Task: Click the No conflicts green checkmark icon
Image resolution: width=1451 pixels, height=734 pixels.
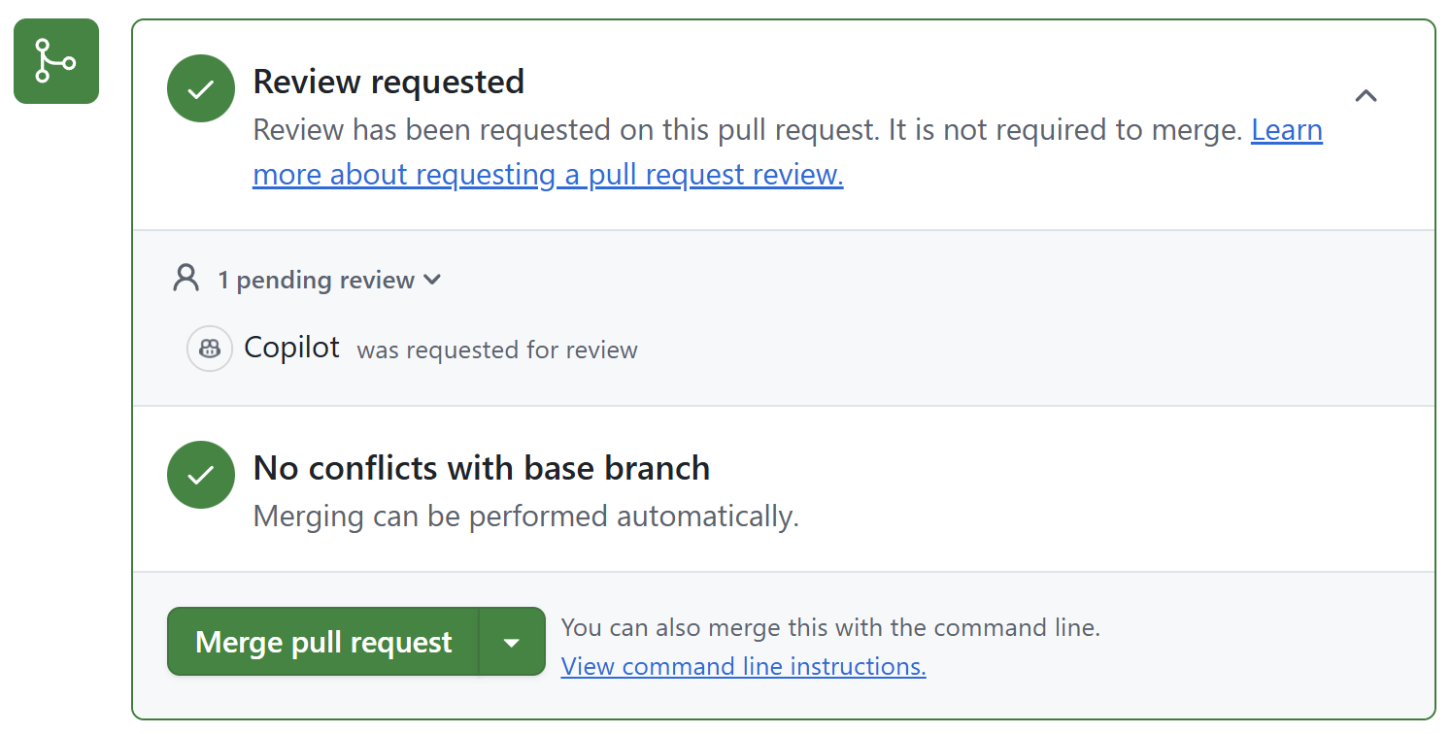Action: point(201,475)
